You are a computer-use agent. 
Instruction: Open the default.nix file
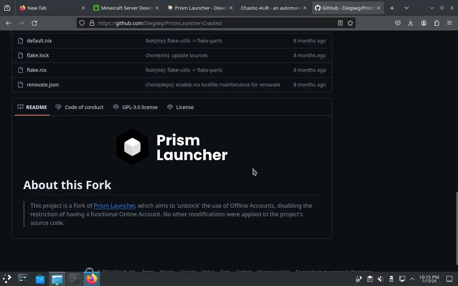(x=39, y=41)
